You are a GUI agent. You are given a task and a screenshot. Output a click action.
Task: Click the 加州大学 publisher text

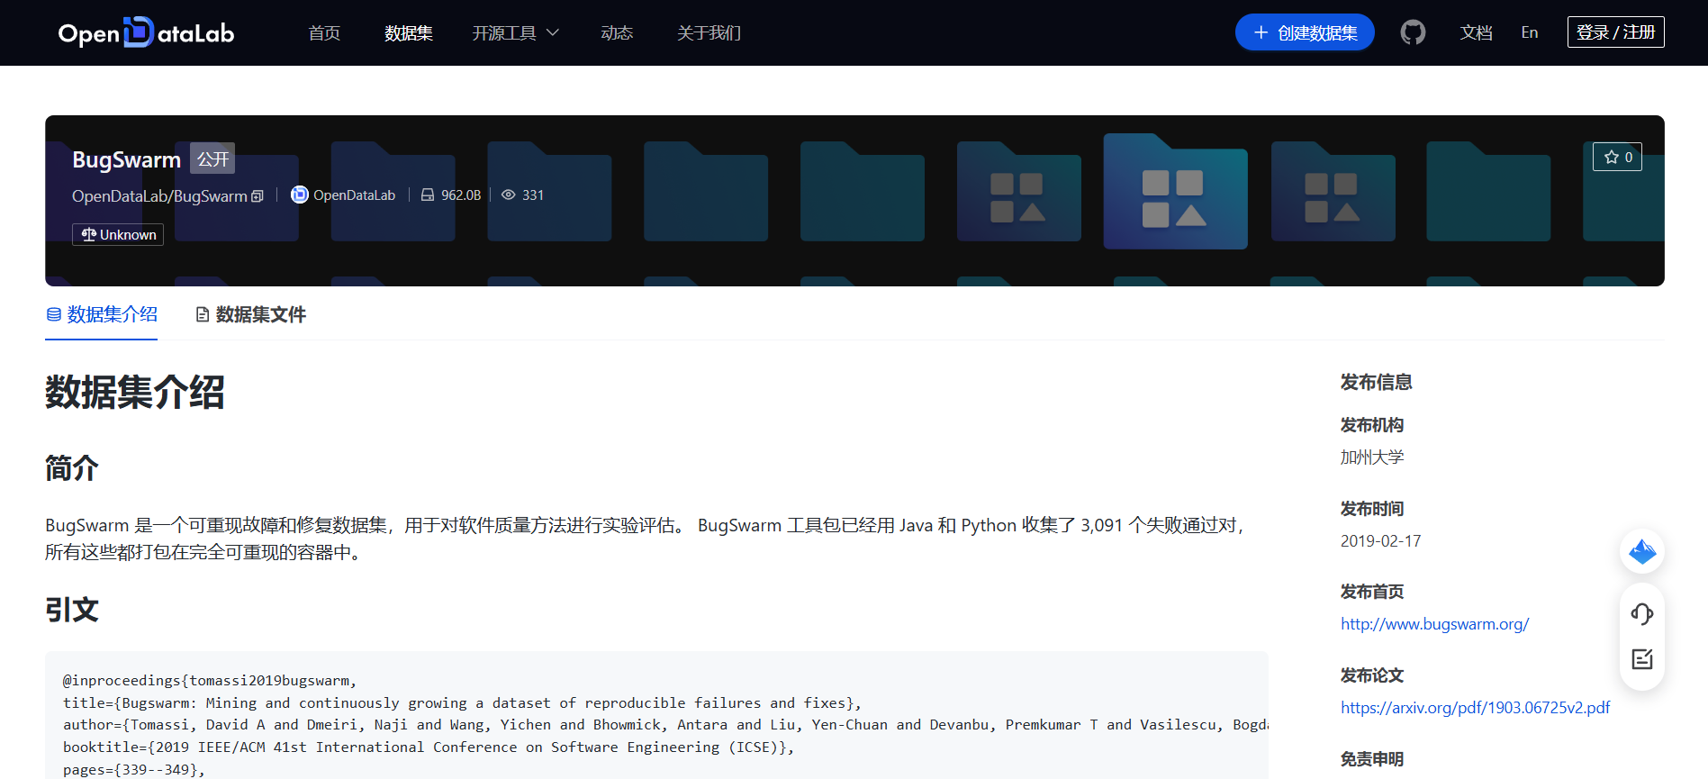[1372, 457]
